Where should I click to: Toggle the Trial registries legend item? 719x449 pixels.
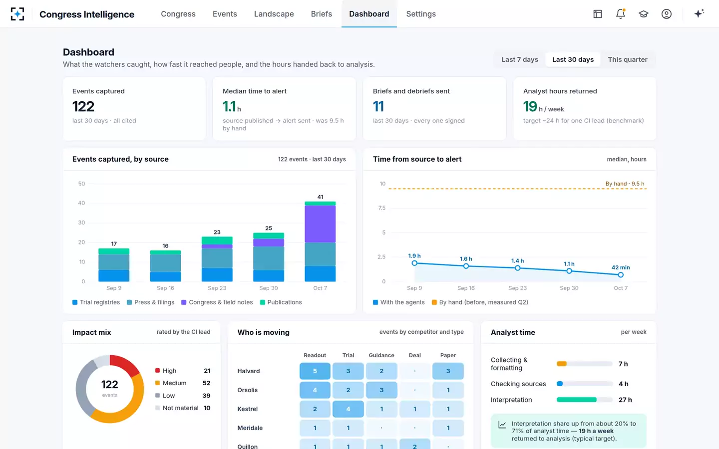pyautogui.click(x=96, y=302)
